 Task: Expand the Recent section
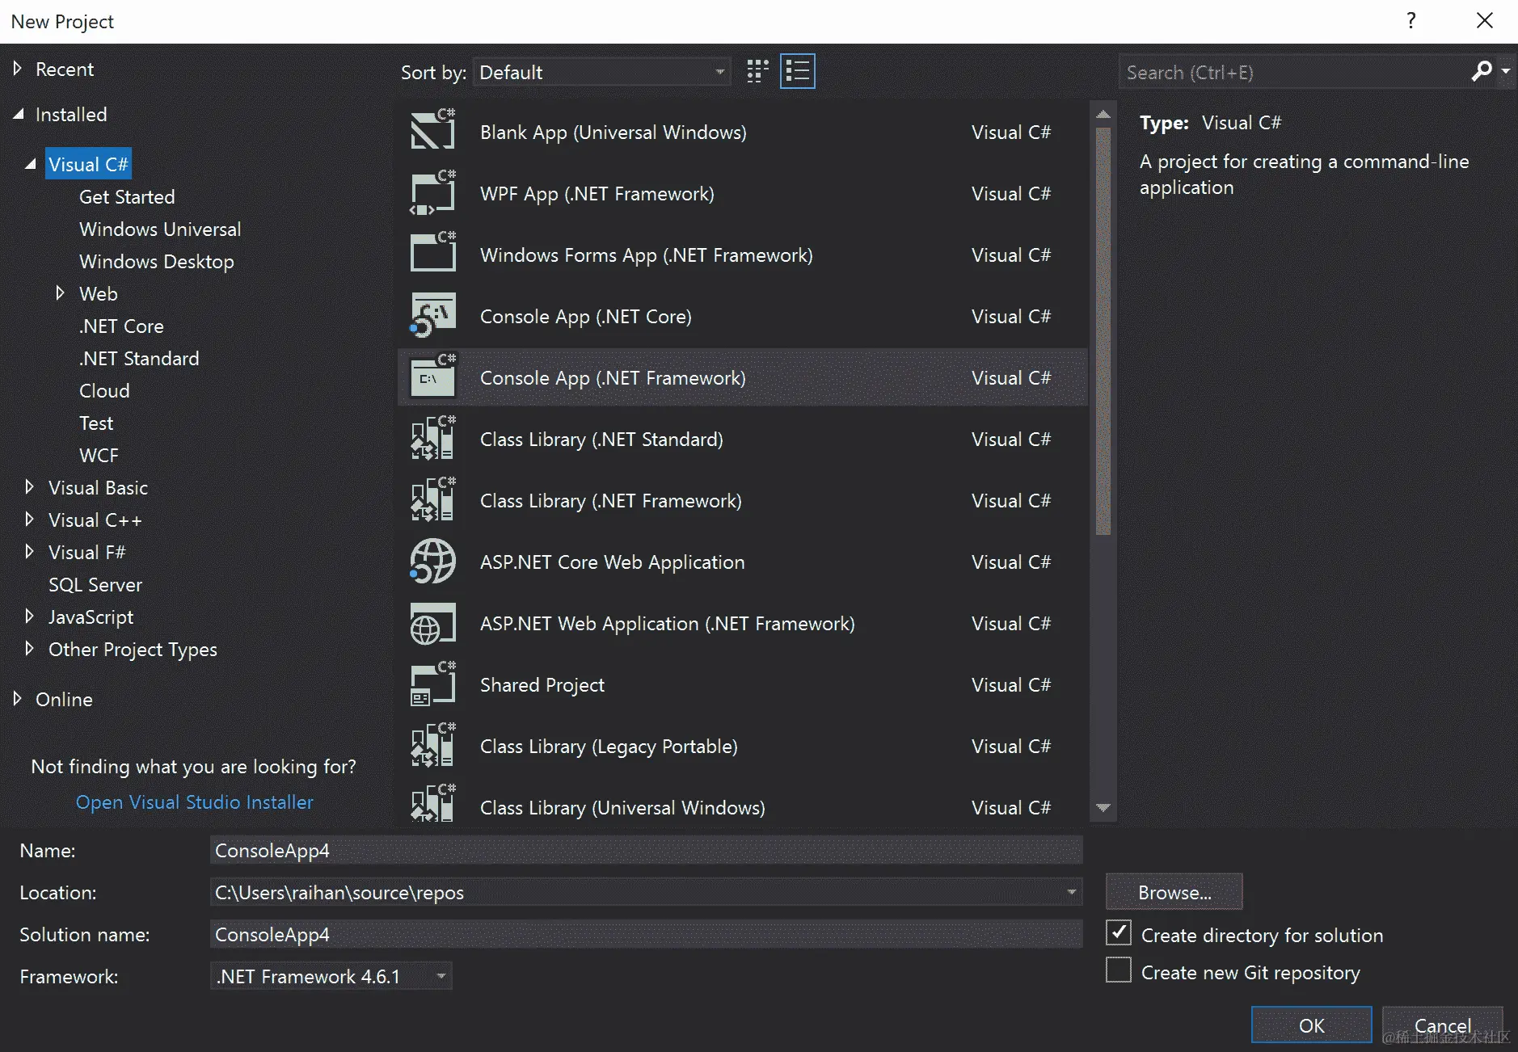(x=18, y=69)
